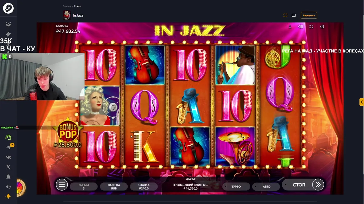Switch to theater view mode icon
The image size is (364, 204).
point(294,15)
